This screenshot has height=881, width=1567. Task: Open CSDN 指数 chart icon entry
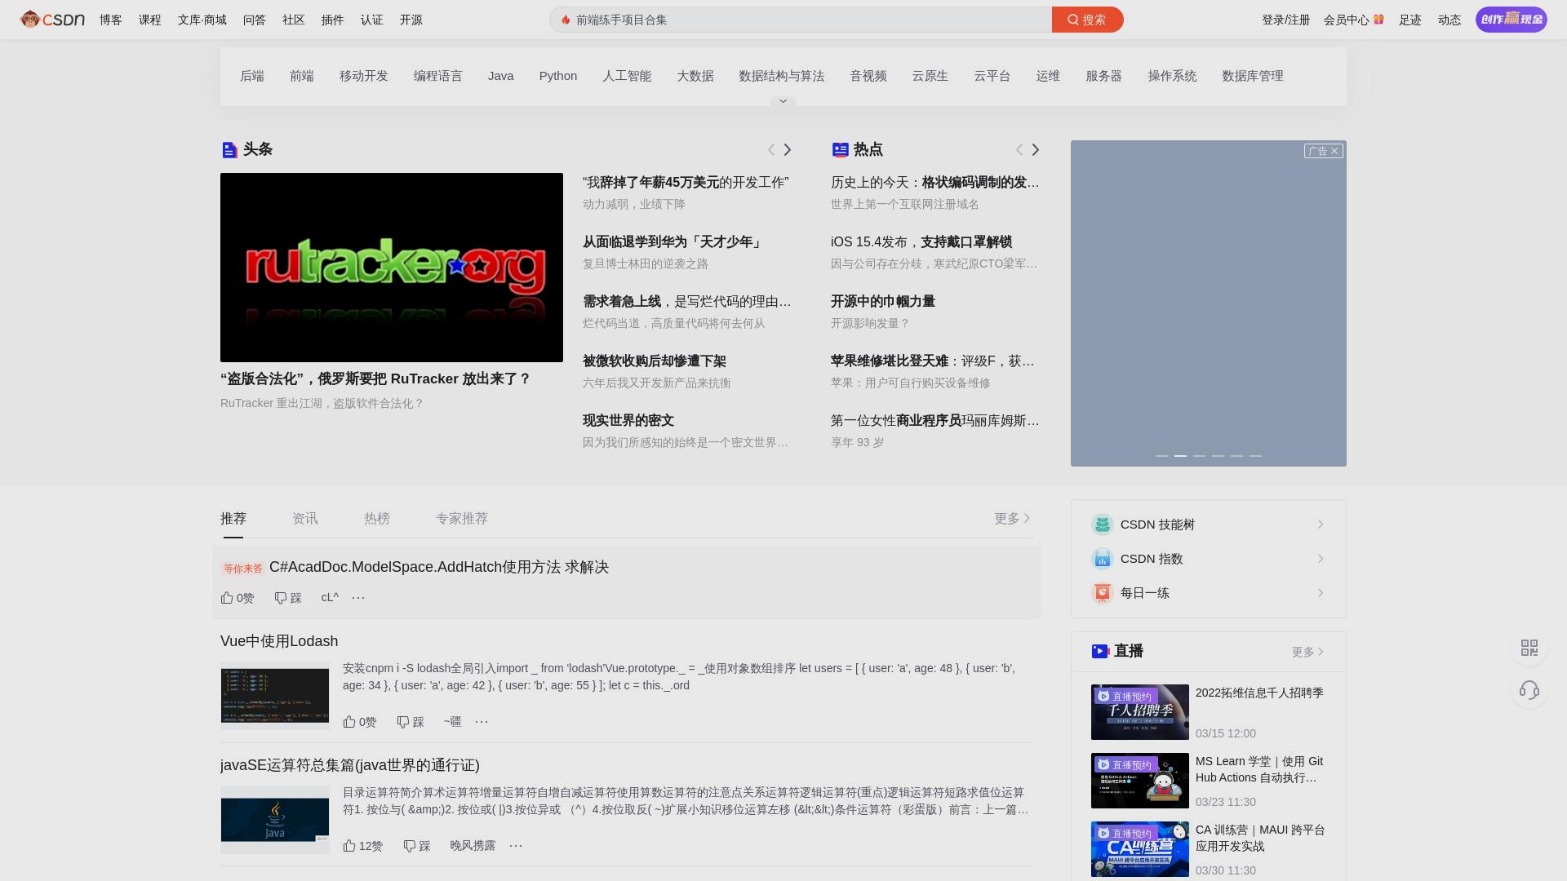1103,559
